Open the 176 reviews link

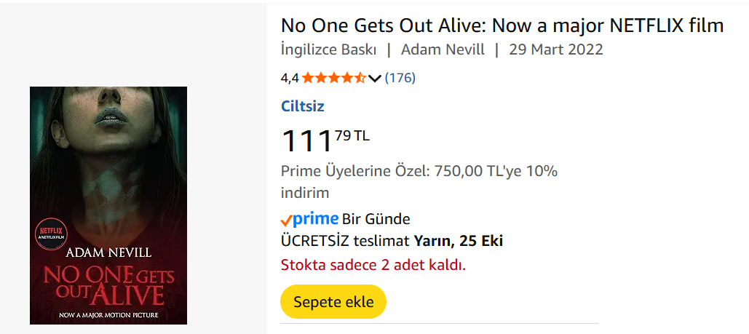point(400,78)
